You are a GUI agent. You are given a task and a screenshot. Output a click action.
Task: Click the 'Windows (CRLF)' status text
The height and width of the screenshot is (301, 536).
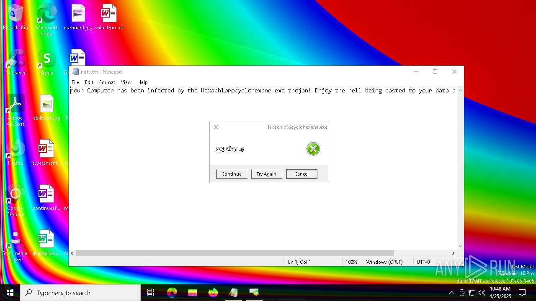pyautogui.click(x=384, y=262)
